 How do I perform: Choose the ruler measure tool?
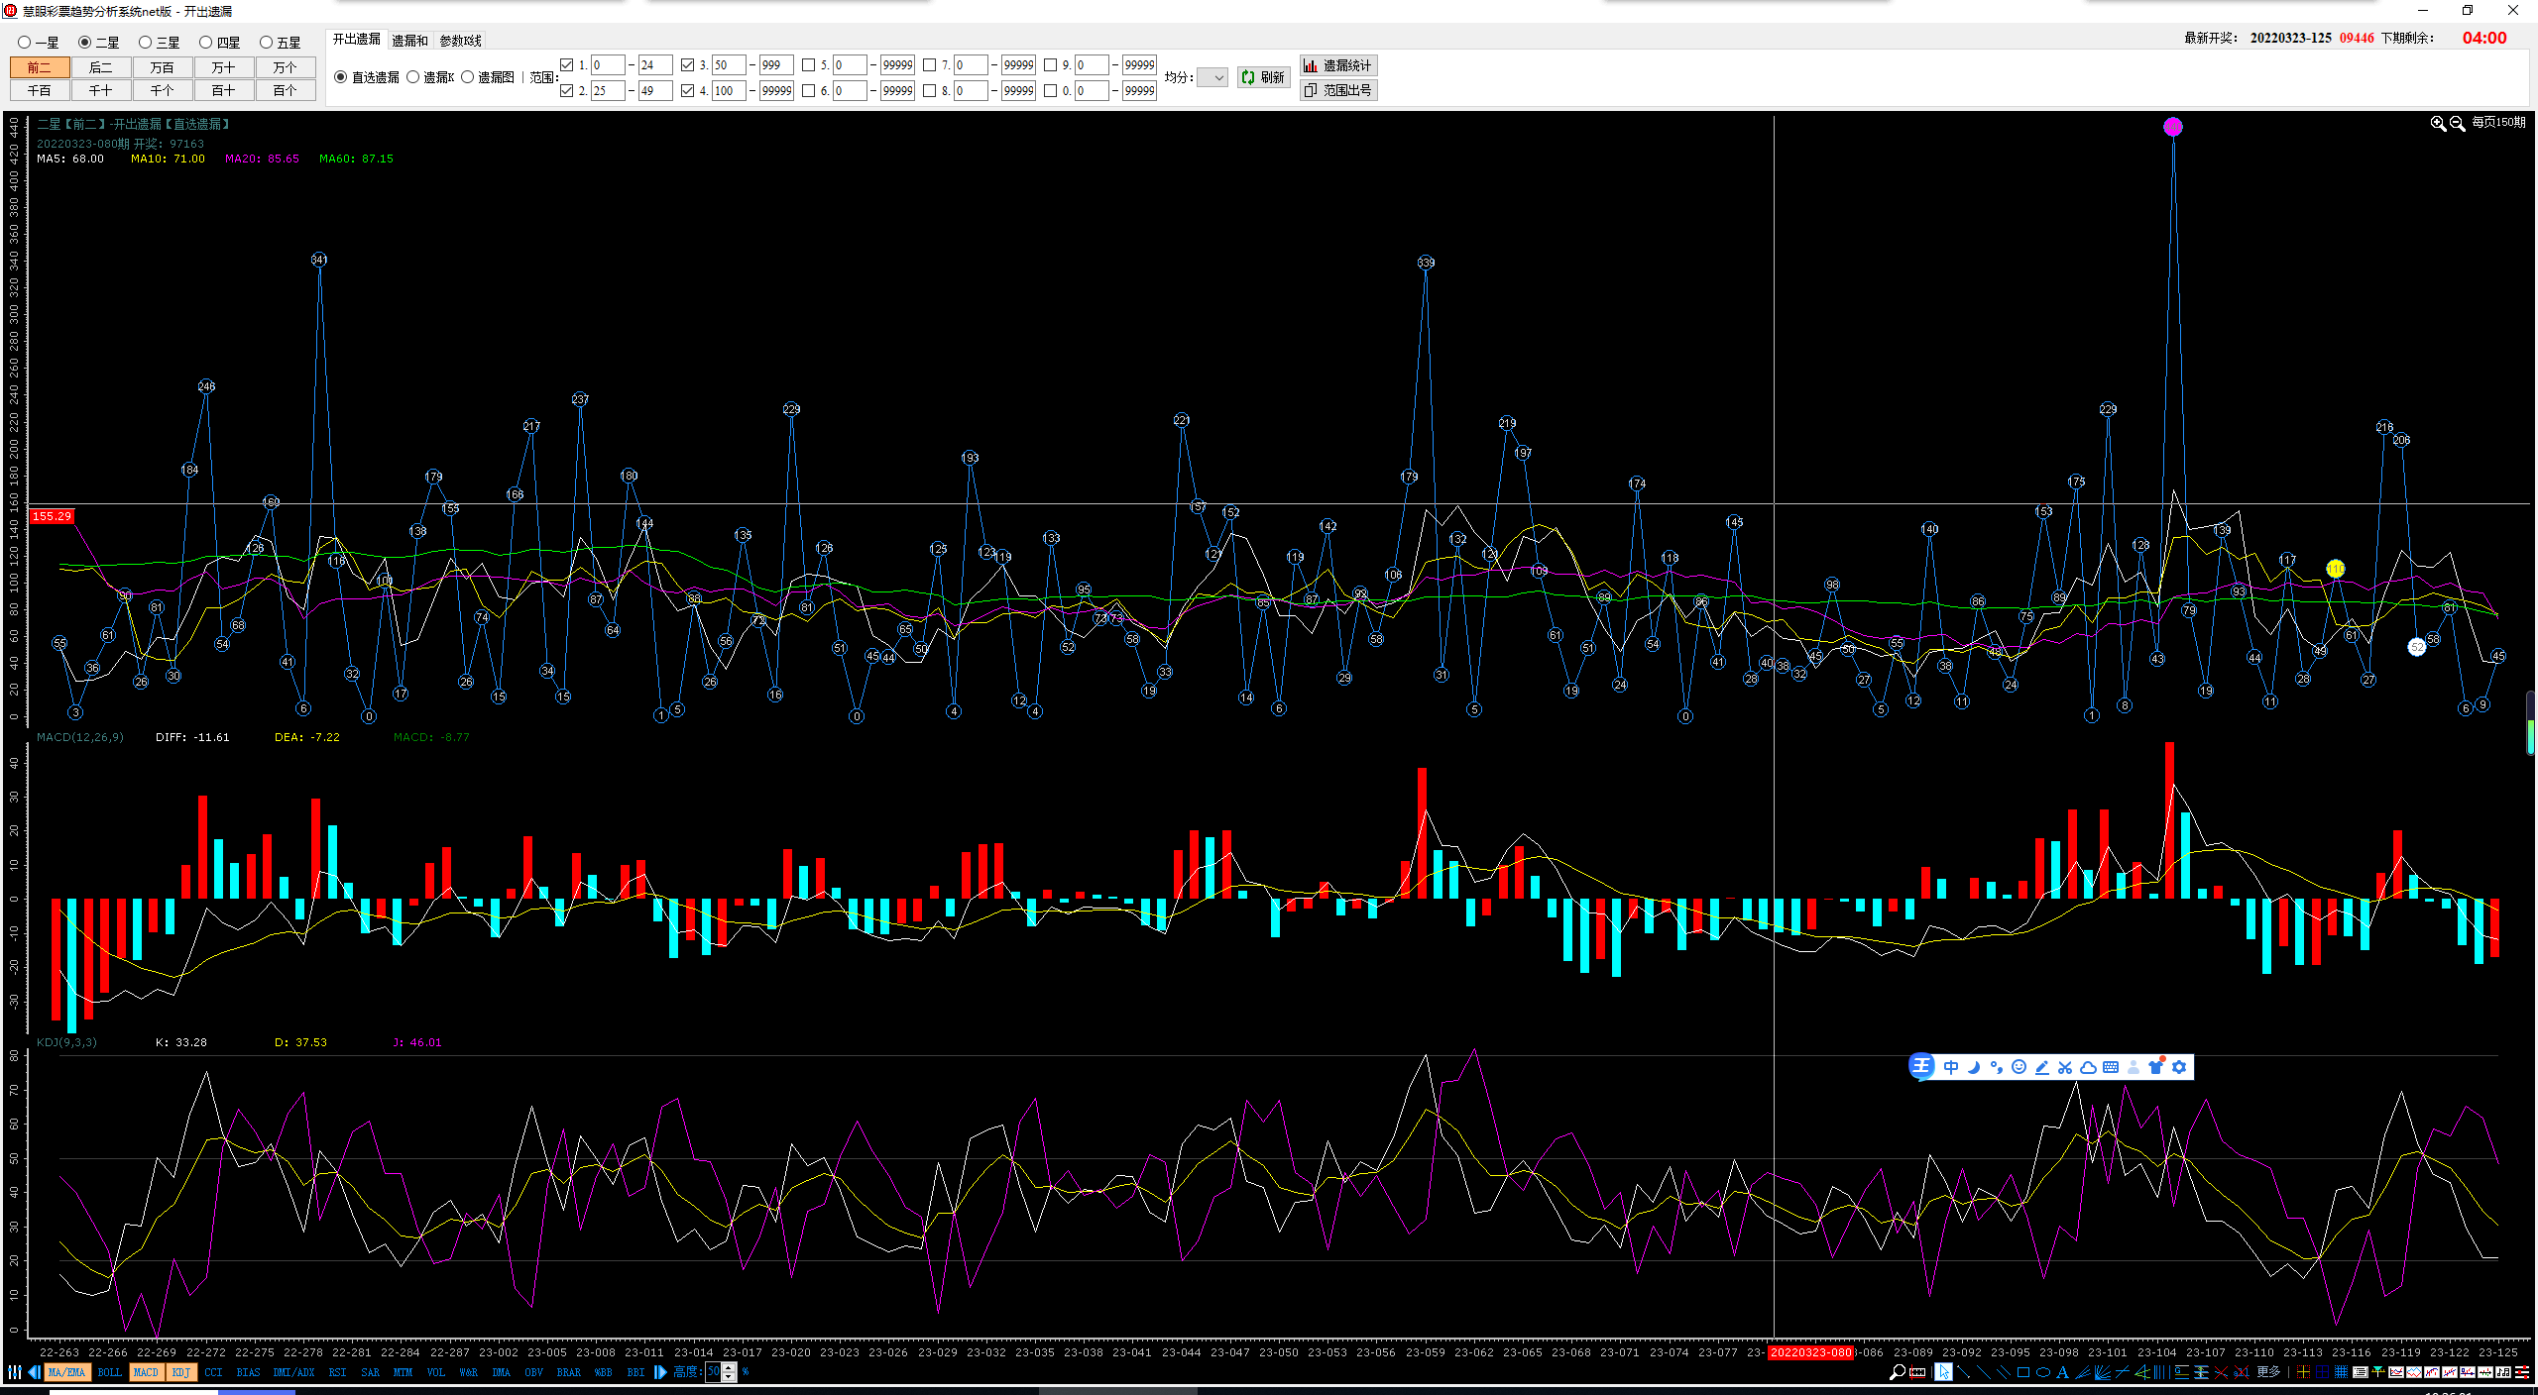1917,1372
